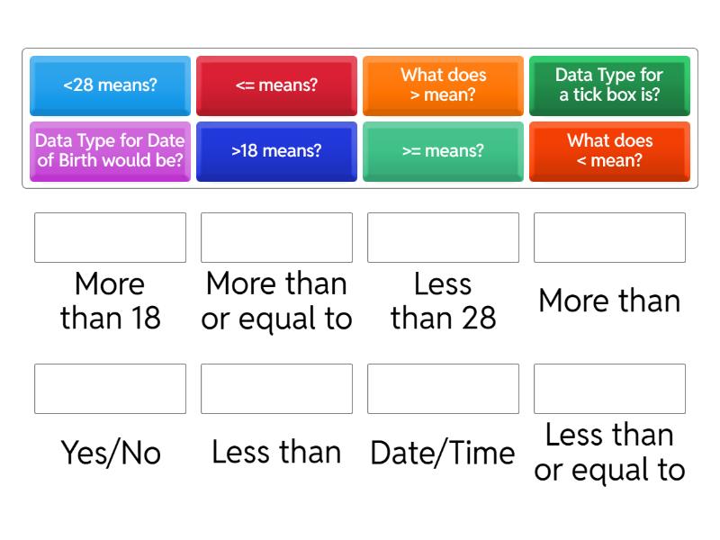
Task: Click the answer slot above 'Less than 28'
Action: (443, 238)
